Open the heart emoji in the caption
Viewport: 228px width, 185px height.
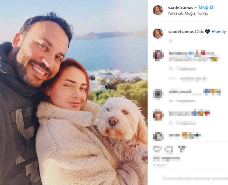(x=207, y=32)
